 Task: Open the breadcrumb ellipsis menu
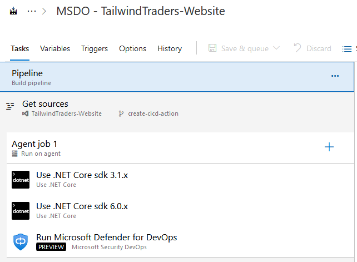pos(32,11)
